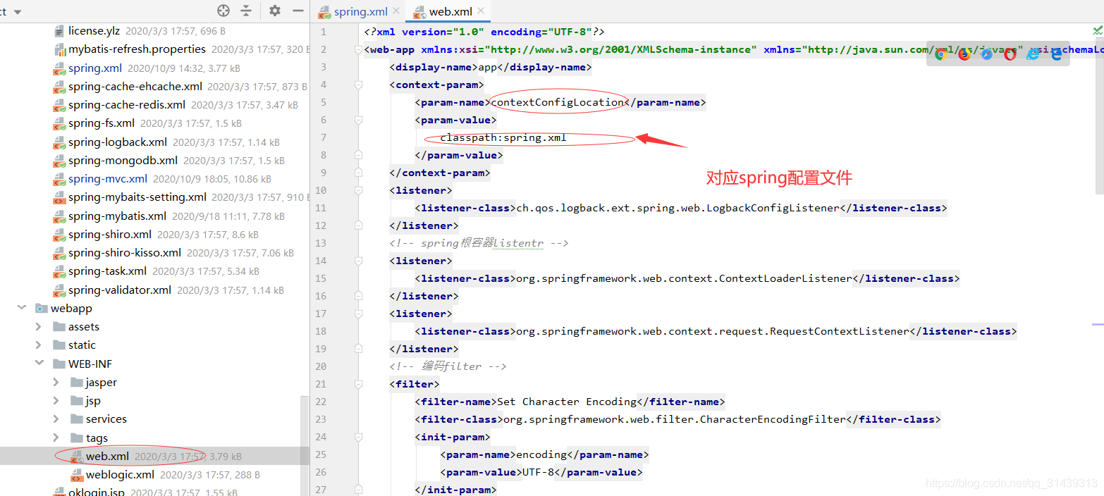Viewport: 1104px width, 496px height.
Task: Open the Project view settings gear
Action: click(x=276, y=10)
